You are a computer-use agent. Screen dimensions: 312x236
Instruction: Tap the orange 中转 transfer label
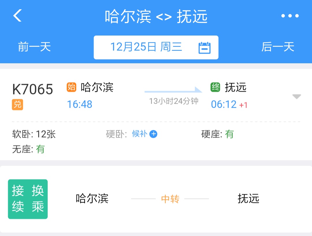click(170, 199)
